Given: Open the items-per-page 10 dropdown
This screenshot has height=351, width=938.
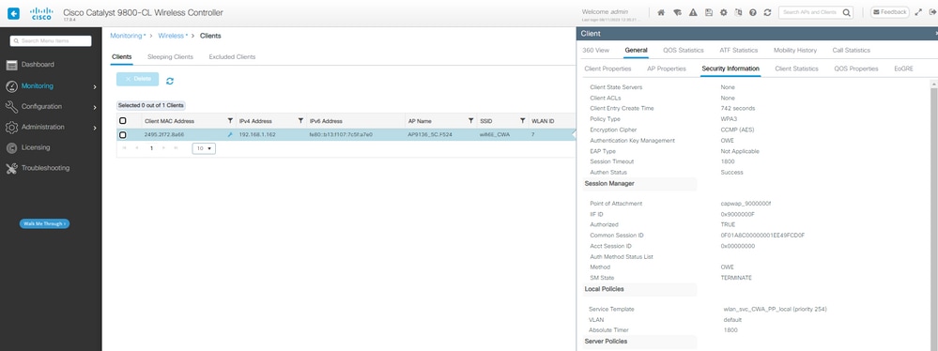Looking at the screenshot, I should pyautogui.click(x=204, y=148).
